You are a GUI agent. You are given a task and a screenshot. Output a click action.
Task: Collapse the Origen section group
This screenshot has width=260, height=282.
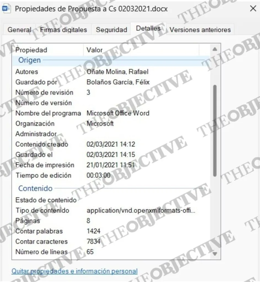pos(30,60)
